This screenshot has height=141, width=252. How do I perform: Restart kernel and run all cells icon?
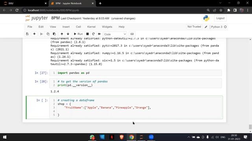coord(99,34)
